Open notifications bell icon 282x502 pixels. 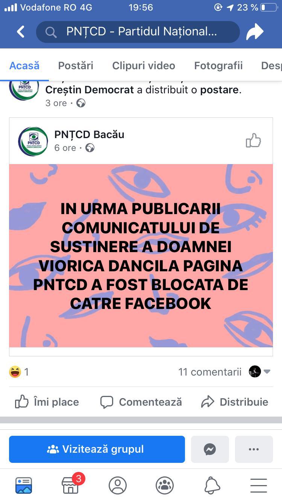coord(212,485)
